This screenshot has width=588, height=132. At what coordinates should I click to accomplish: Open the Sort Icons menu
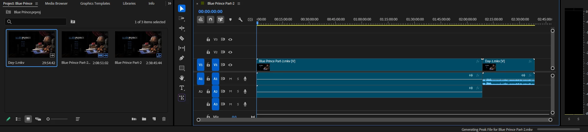(78, 119)
